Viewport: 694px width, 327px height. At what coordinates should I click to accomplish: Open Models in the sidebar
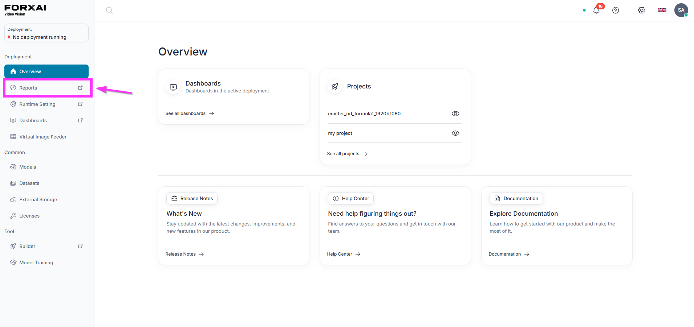coord(46,167)
